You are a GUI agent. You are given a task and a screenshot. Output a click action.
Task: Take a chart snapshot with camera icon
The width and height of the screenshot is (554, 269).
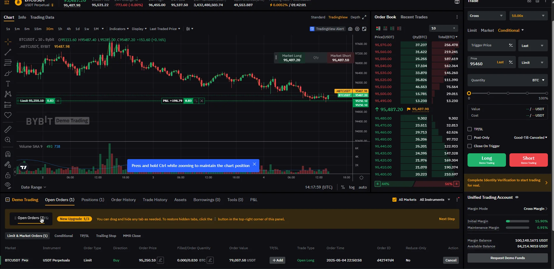(350, 29)
